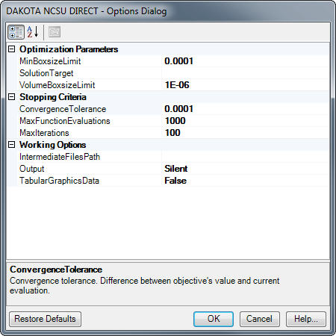Image resolution: width=336 pixels, height=336 pixels.
Task: Edit the VolumeBoxsizeLimit value 1E-06
Action: (x=246, y=85)
